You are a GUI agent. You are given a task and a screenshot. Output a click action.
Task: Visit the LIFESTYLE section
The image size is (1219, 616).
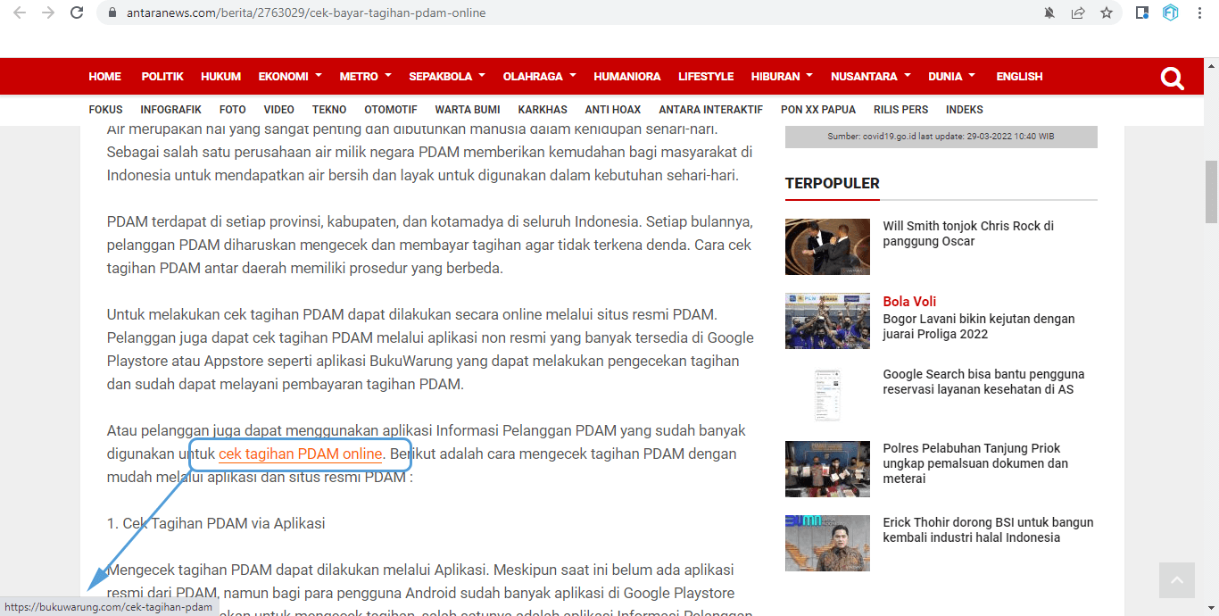(x=706, y=77)
